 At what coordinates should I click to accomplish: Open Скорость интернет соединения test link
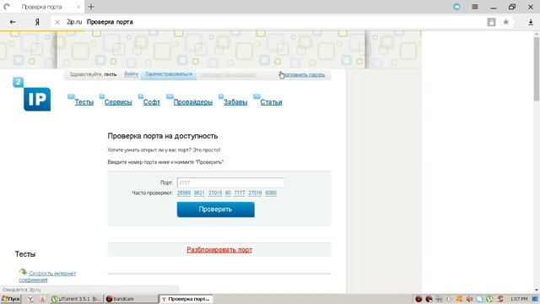tap(47, 276)
